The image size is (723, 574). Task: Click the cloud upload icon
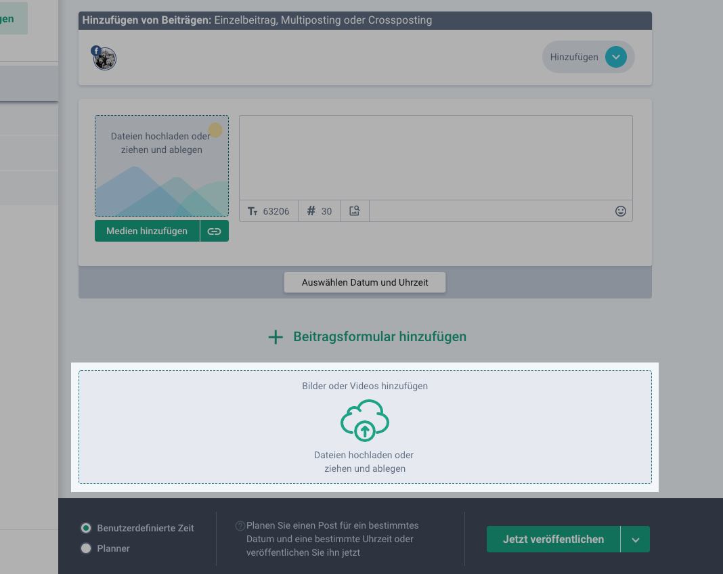point(364,420)
